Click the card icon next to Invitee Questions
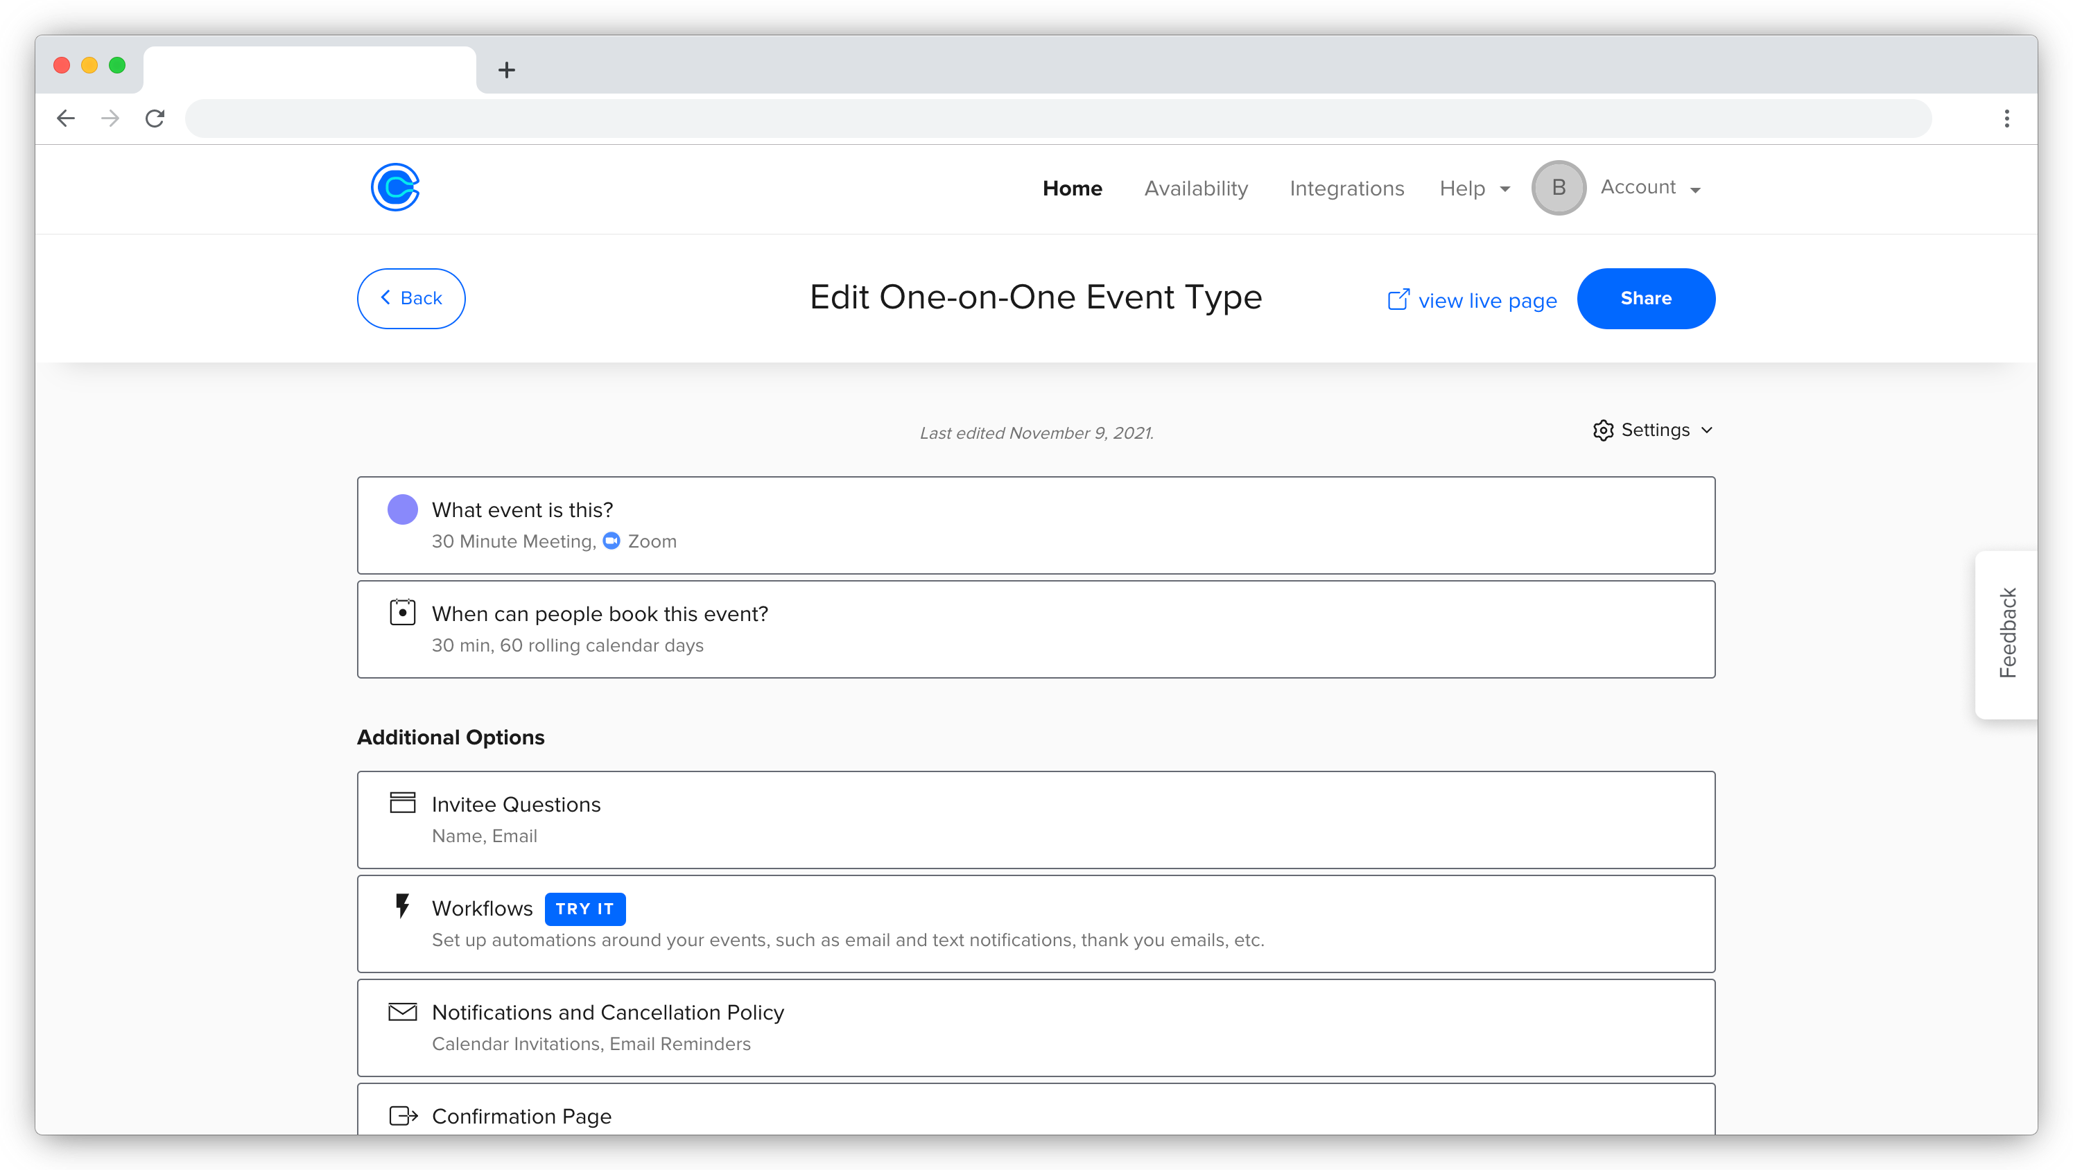Image resolution: width=2073 pixels, height=1170 pixels. 404,802
